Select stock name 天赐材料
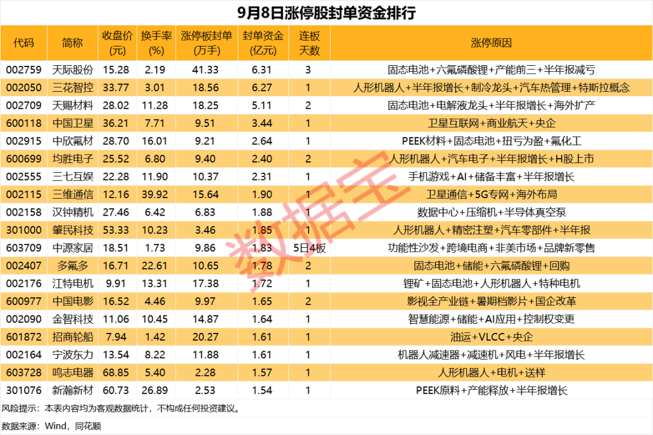Image resolution: width=653 pixels, height=435 pixels. 73,105
